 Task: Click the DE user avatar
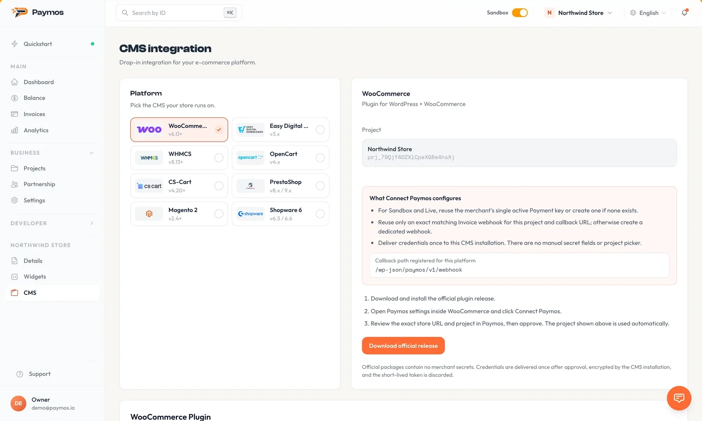point(18,403)
